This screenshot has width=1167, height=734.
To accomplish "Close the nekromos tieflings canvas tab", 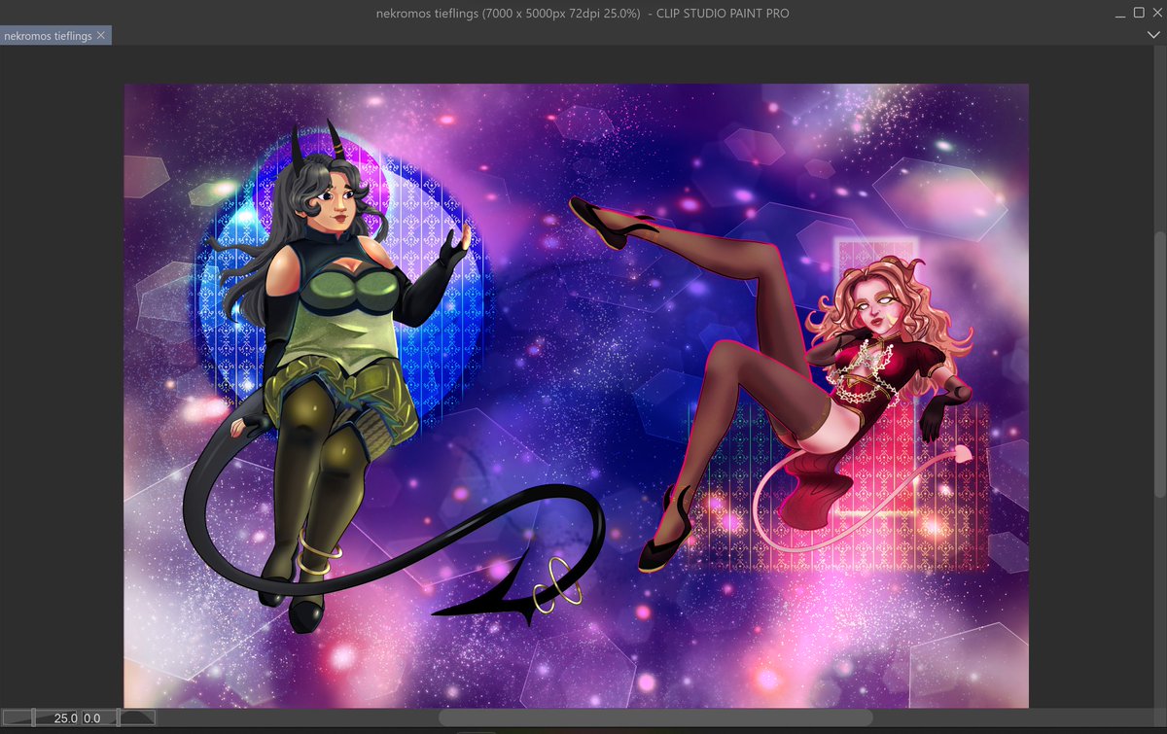I will coord(101,36).
